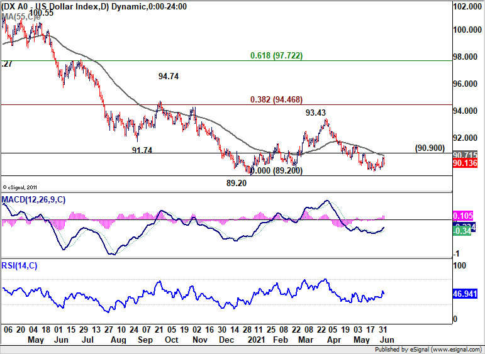Image resolution: width=485 pixels, height=354 pixels.
Task: Select the blue 46.941 RSI value box
Action: 465,294
